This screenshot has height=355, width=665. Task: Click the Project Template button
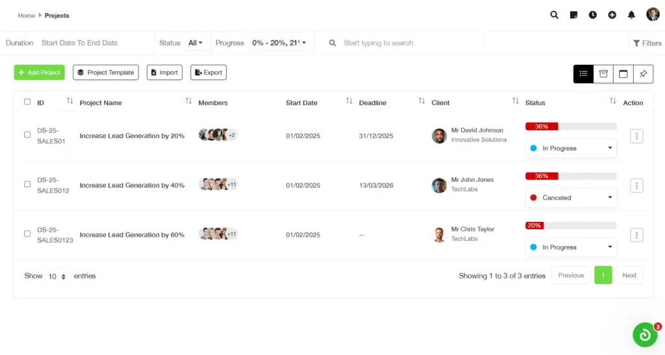106,73
